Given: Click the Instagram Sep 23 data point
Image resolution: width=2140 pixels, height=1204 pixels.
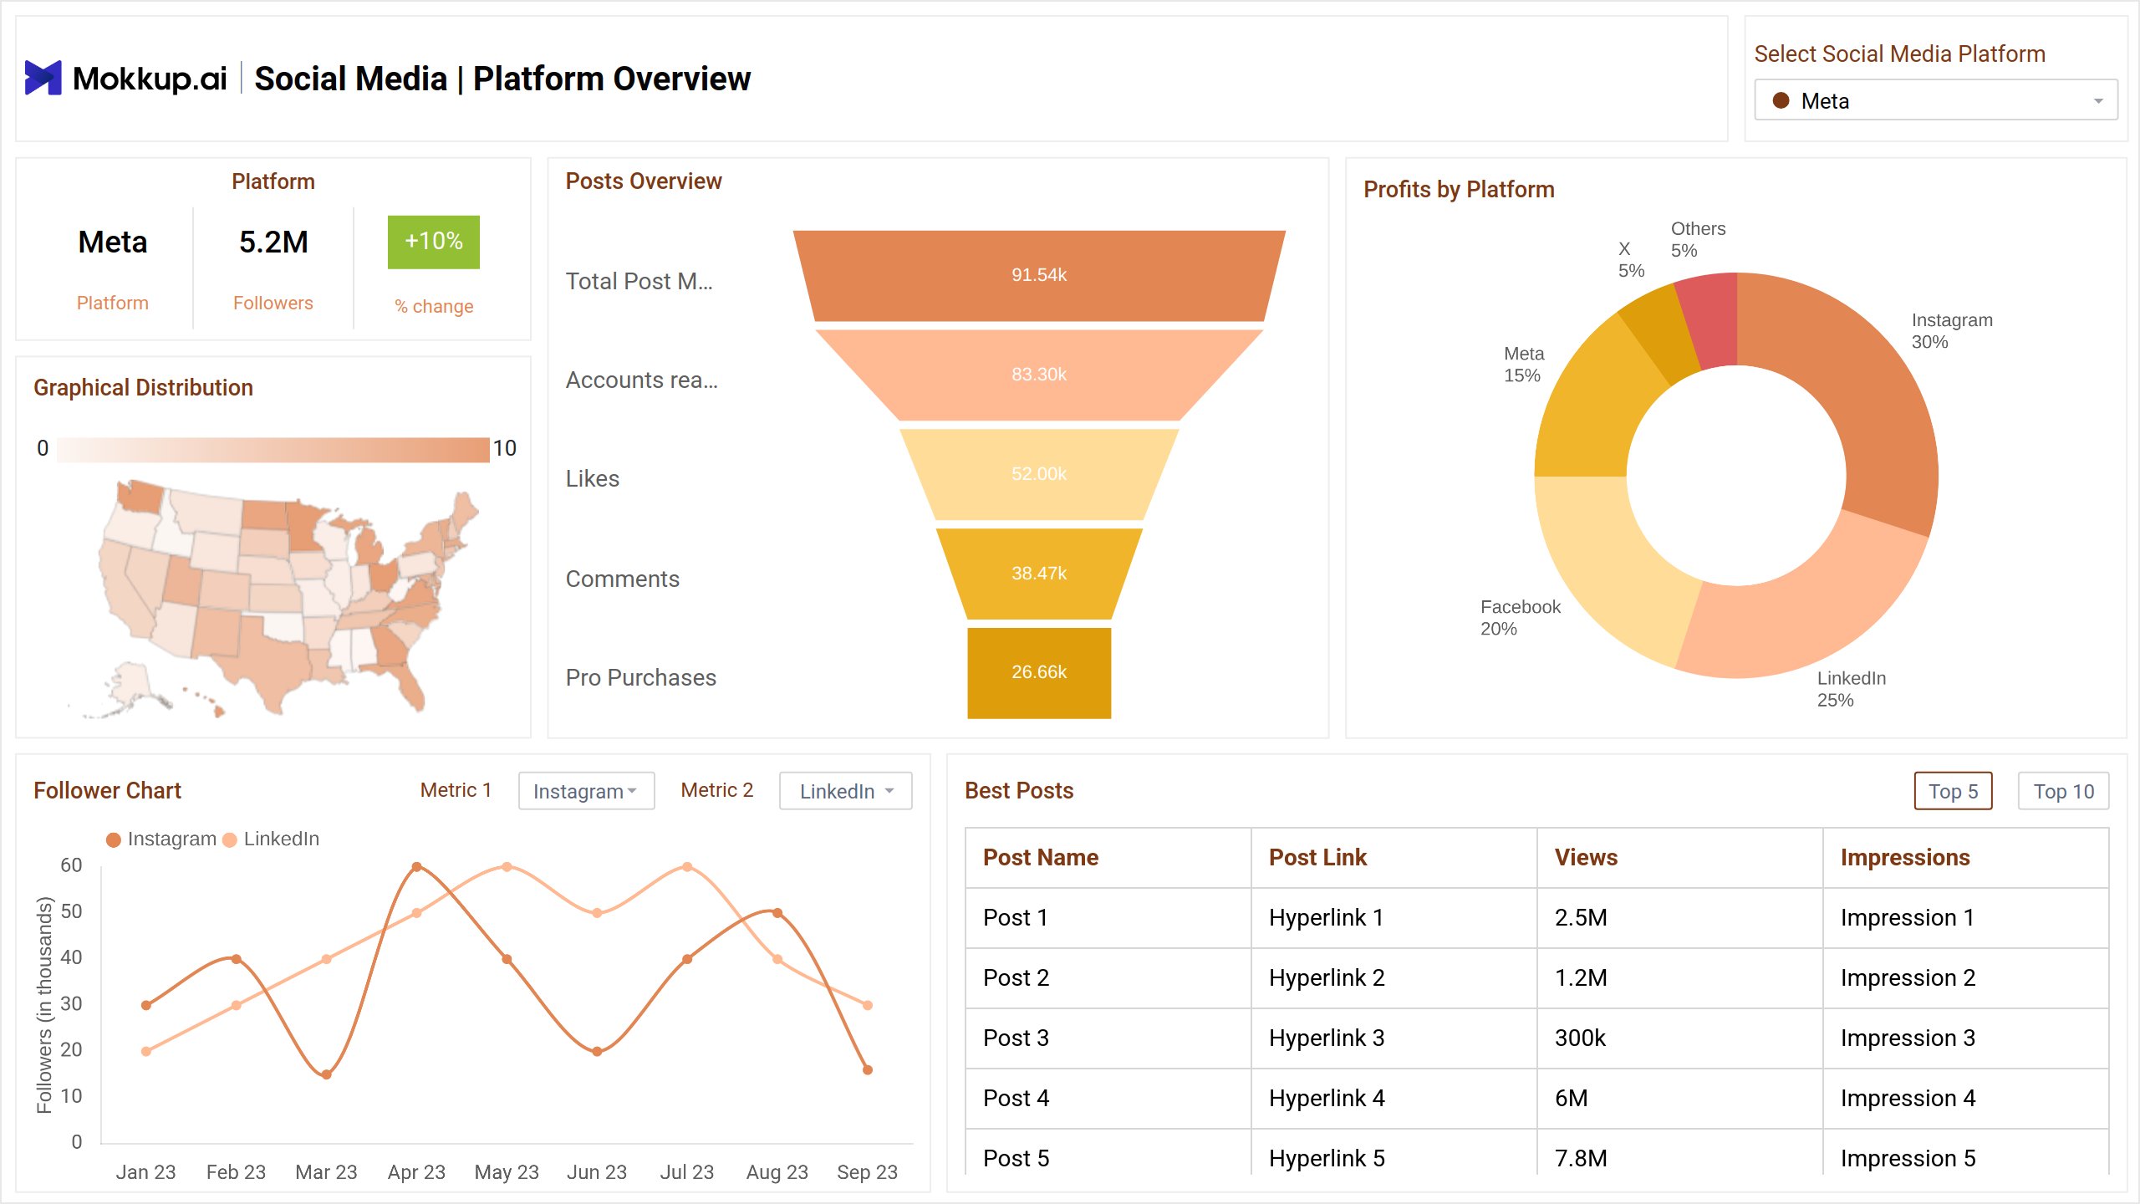Looking at the screenshot, I should pyautogui.click(x=868, y=1070).
